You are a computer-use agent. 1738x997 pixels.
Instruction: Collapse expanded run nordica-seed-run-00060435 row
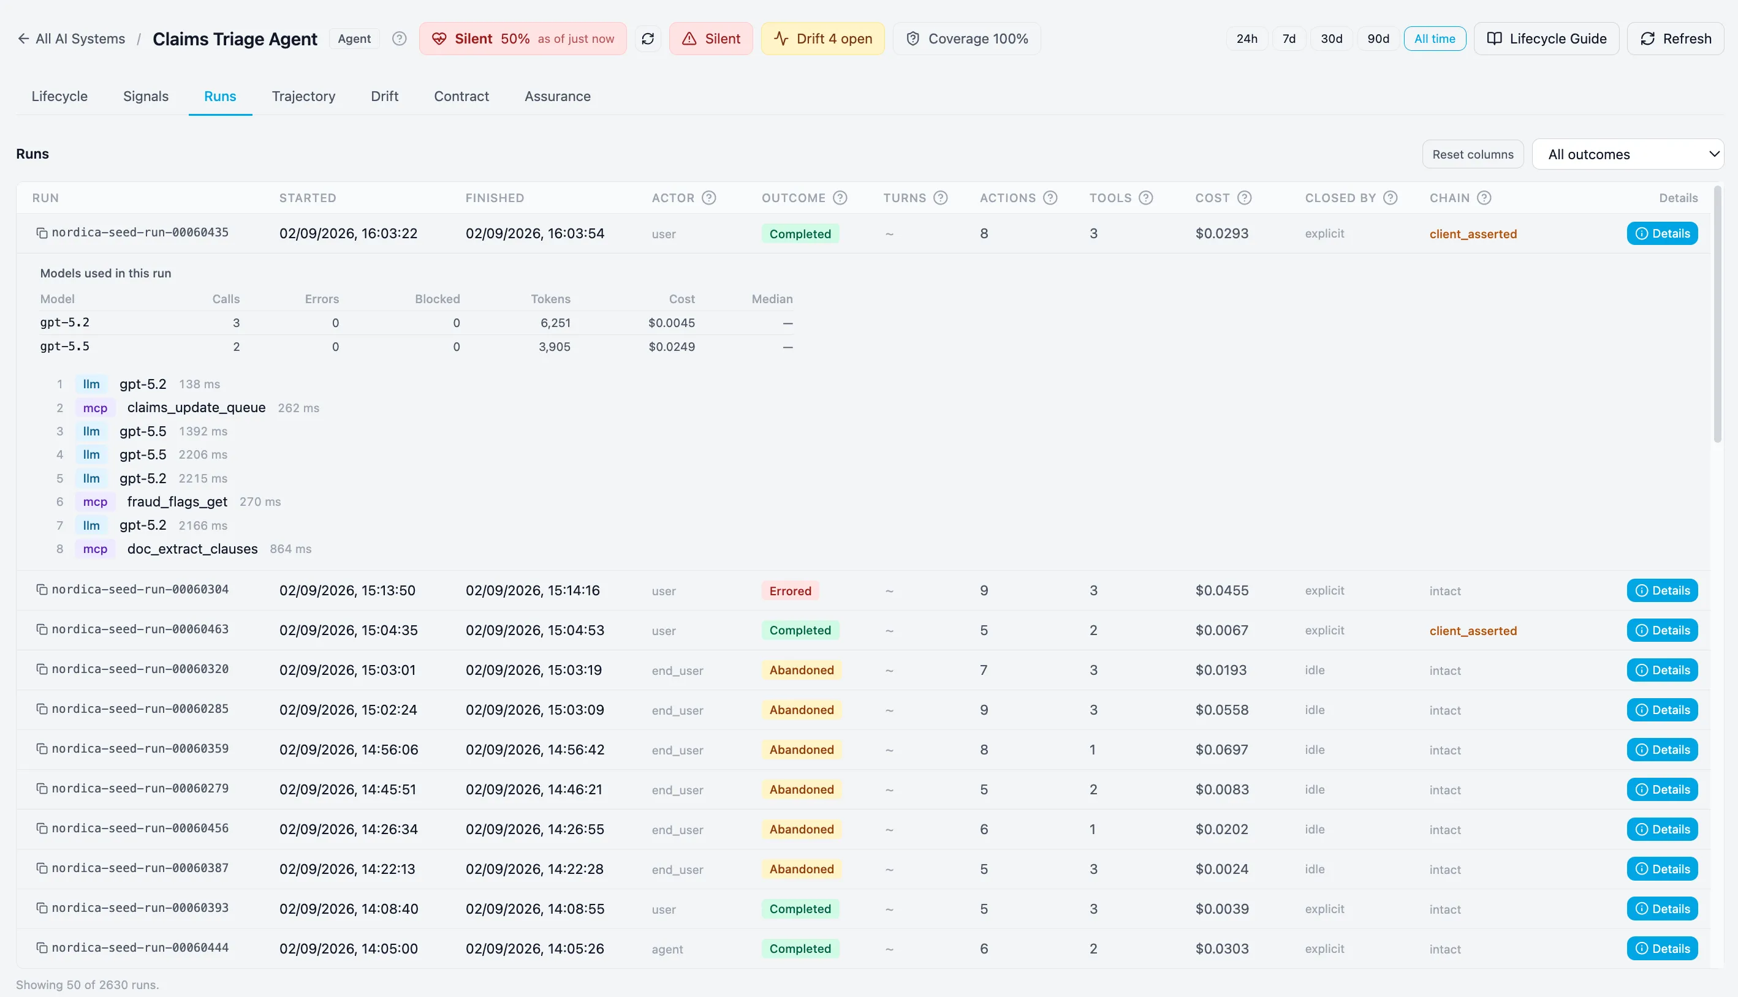coord(863,233)
